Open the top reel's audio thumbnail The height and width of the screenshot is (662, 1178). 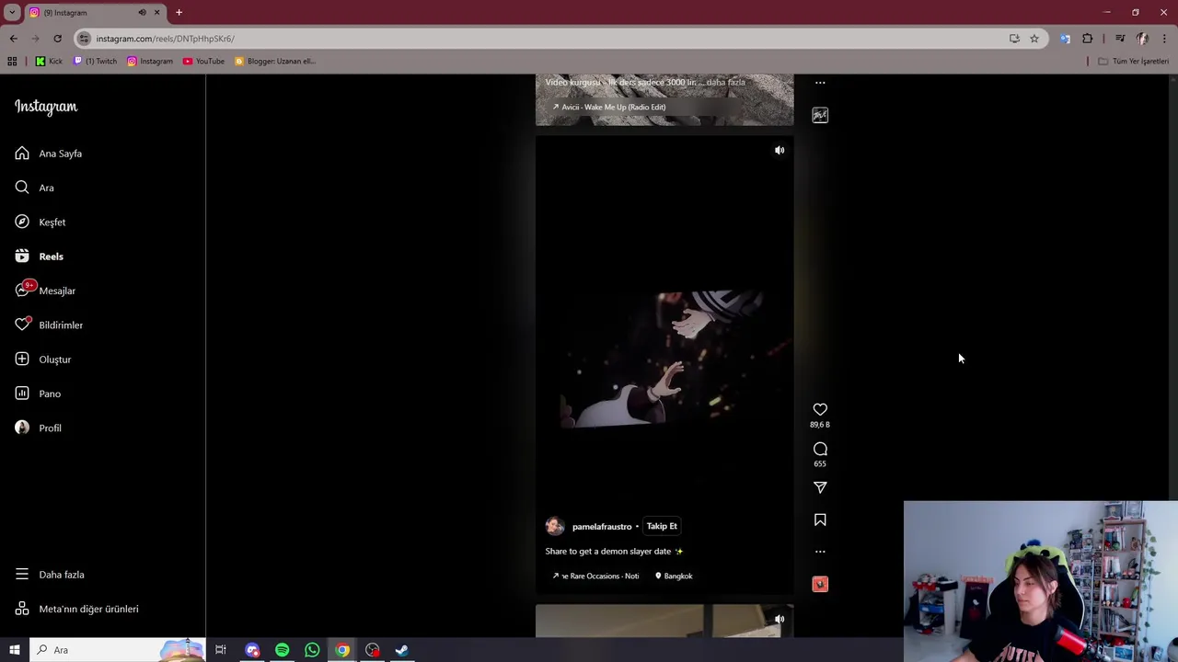(820, 115)
